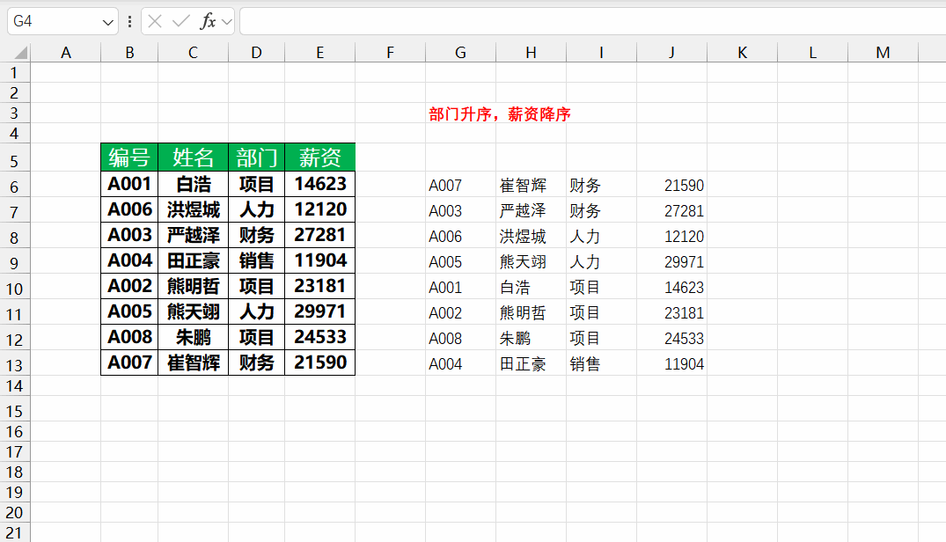Select row 17 header

14,451
